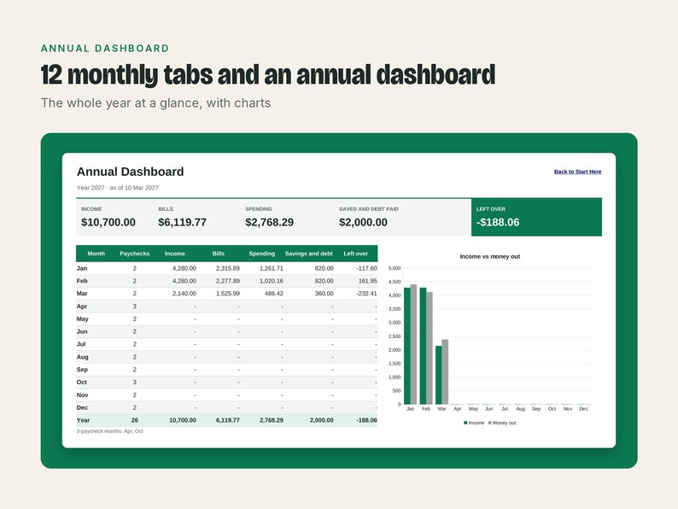This screenshot has height=509, width=678.
Task: Select the Jan row label
Action: (x=82, y=268)
